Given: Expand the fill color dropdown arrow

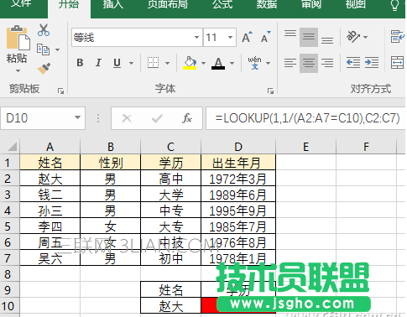Looking at the screenshot, I should point(203,63).
